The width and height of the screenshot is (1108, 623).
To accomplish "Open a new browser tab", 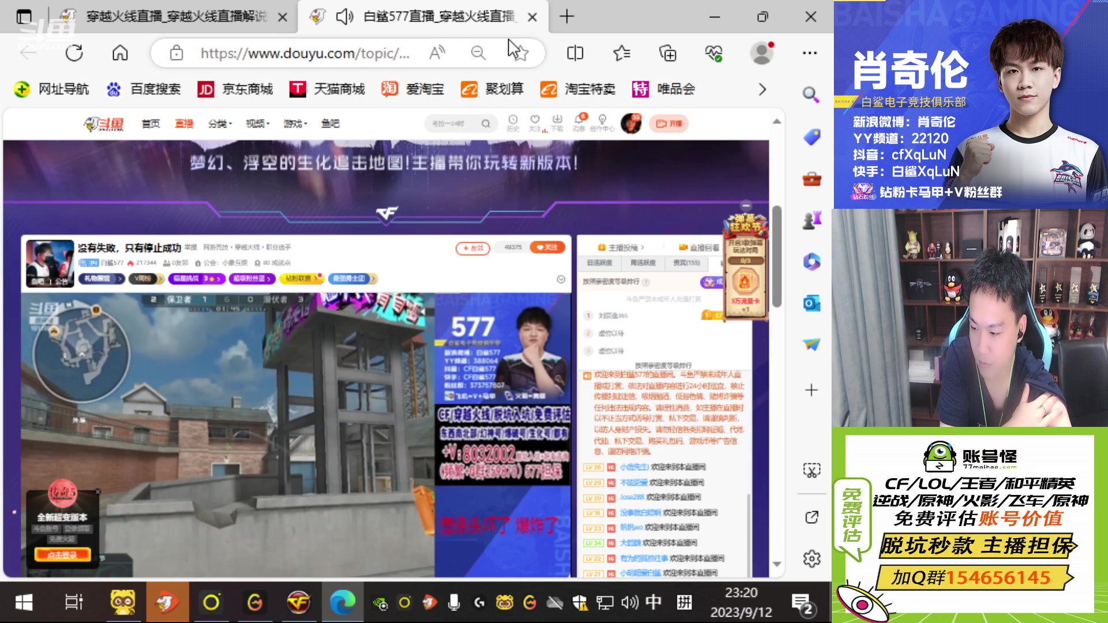I will [x=567, y=17].
